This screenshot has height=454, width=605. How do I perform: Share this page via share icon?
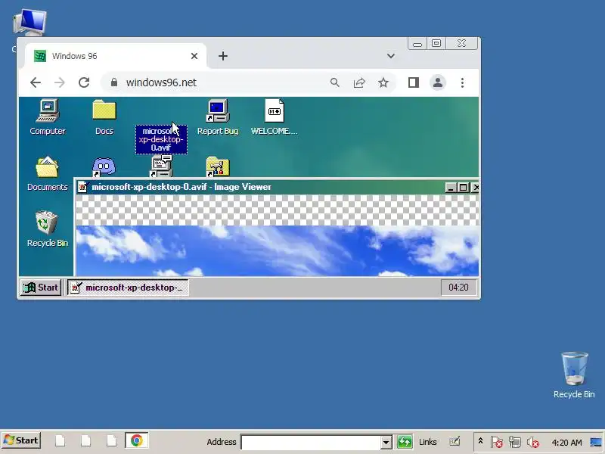[x=359, y=82]
